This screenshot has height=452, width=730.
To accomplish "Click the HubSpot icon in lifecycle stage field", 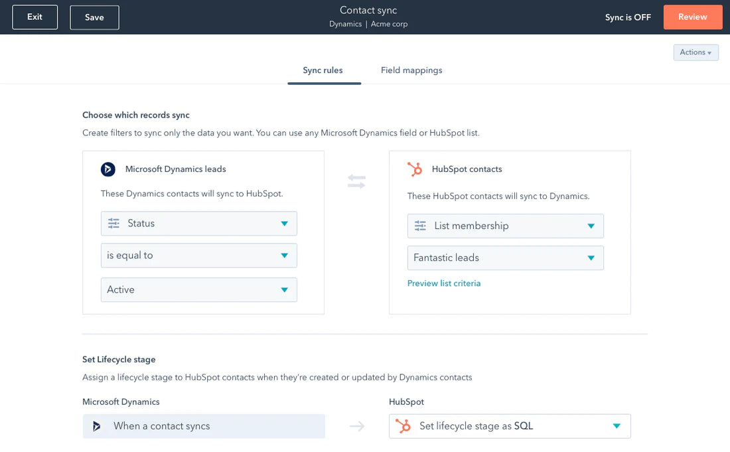I will click(403, 426).
